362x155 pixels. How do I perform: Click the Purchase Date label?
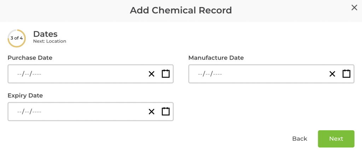(30, 58)
